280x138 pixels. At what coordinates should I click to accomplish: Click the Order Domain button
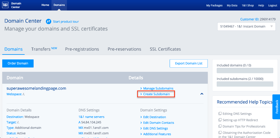click(18, 63)
